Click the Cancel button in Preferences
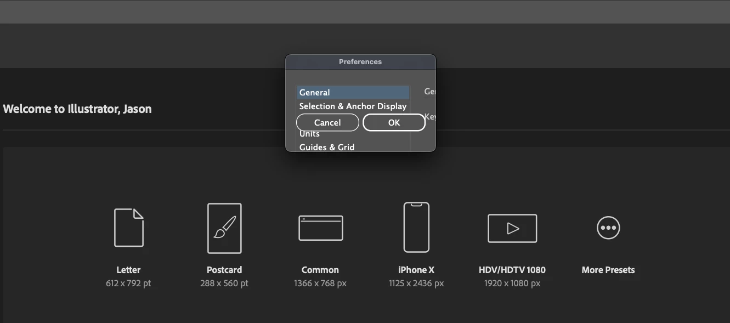Screen dimensions: 730x323 point(327,123)
